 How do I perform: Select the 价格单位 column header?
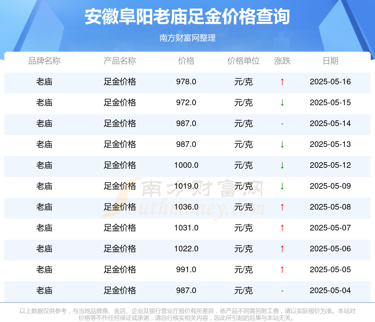click(x=243, y=61)
